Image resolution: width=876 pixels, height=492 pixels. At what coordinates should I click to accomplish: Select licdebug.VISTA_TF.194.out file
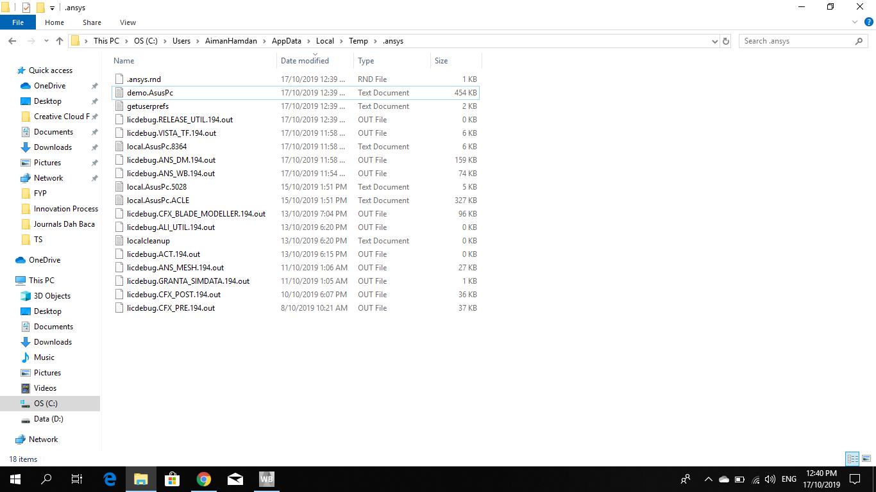coord(171,133)
